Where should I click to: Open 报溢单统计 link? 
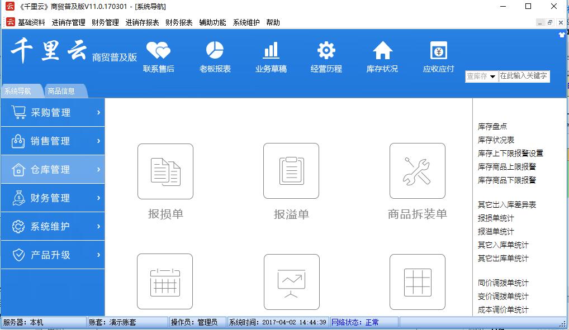496,231
